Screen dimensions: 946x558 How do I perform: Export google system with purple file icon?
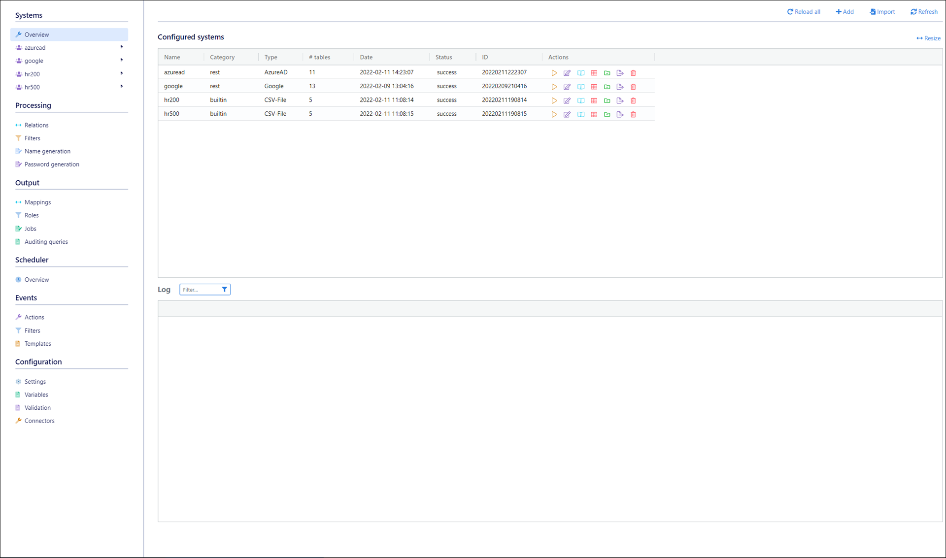[x=620, y=87]
